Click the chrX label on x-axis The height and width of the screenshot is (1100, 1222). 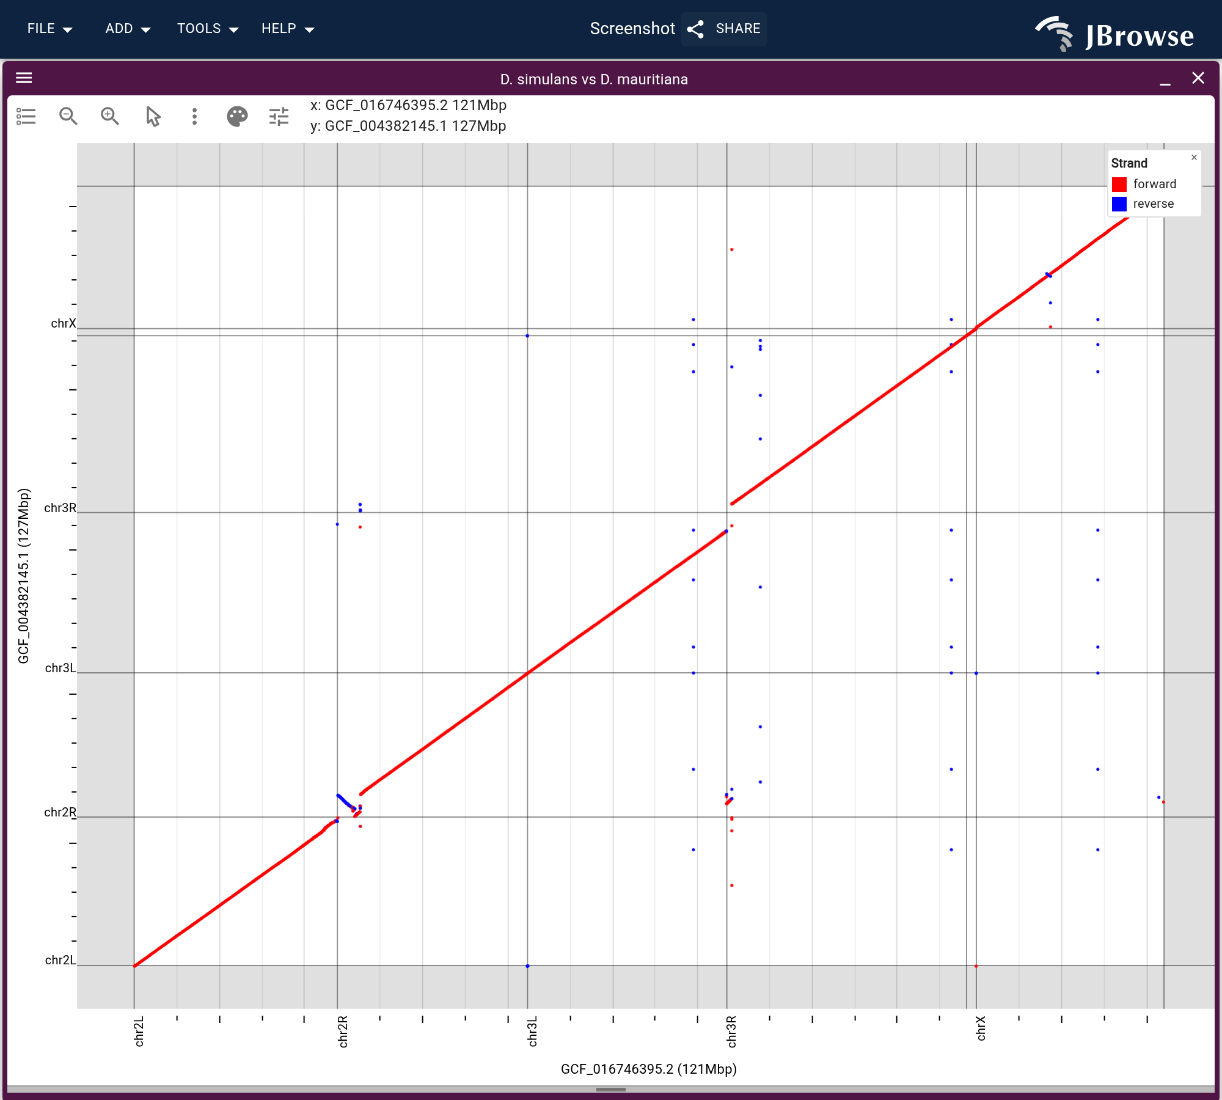coord(981,1028)
